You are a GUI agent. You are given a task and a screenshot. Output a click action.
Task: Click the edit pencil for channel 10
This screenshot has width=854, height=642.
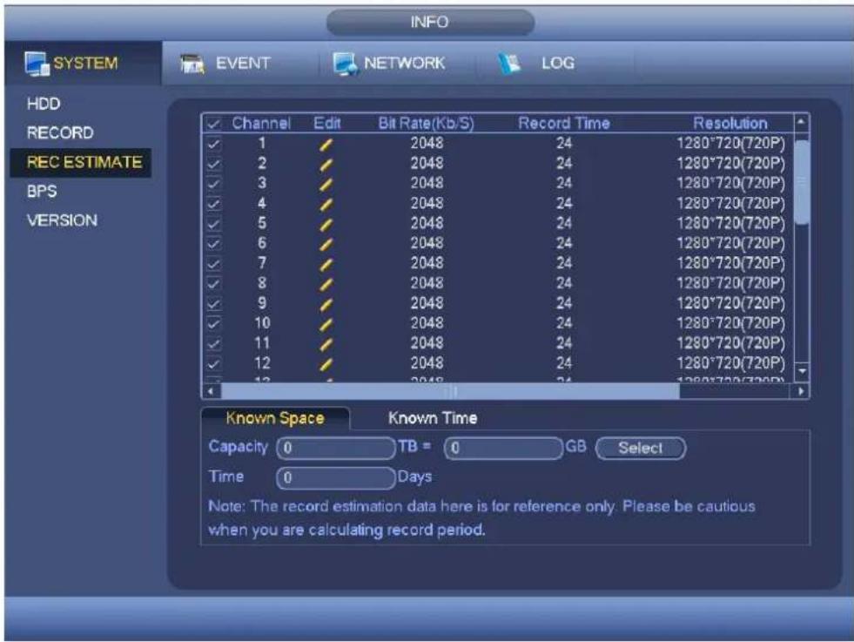[326, 325]
